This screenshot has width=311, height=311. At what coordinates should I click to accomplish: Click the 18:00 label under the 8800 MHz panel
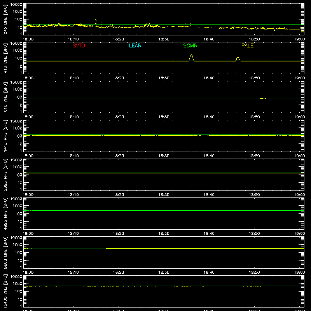[28, 273]
